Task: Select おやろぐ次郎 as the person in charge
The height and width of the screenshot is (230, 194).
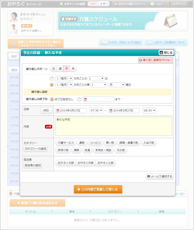Action: click(x=85, y=163)
